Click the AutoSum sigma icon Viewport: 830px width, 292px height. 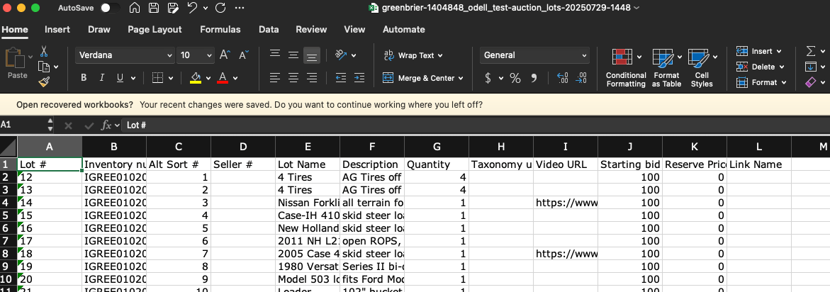point(811,51)
